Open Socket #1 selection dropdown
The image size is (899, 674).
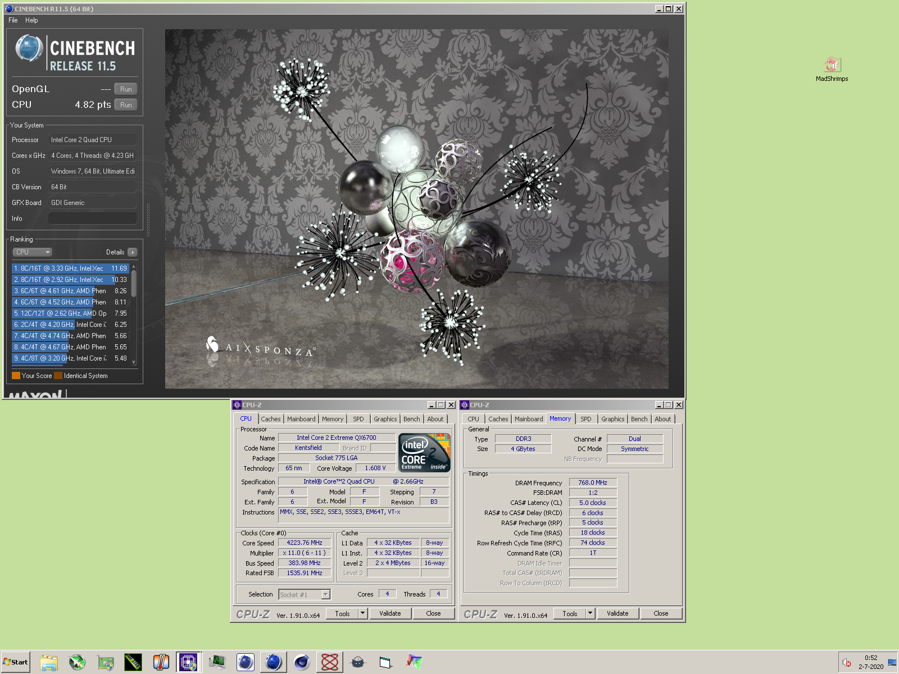[x=305, y=594]
